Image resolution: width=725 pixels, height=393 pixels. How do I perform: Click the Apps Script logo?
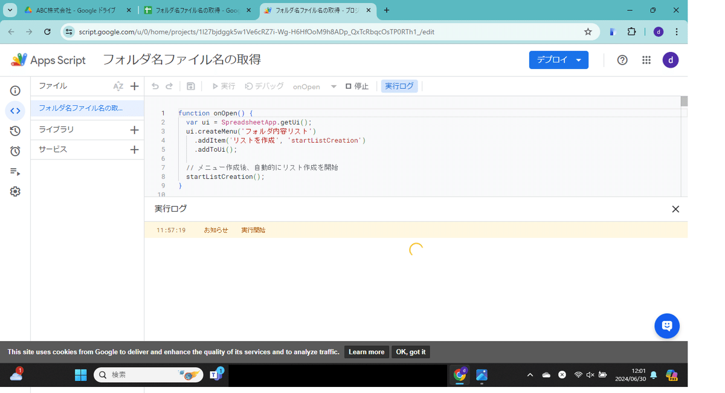pos(48,60)
